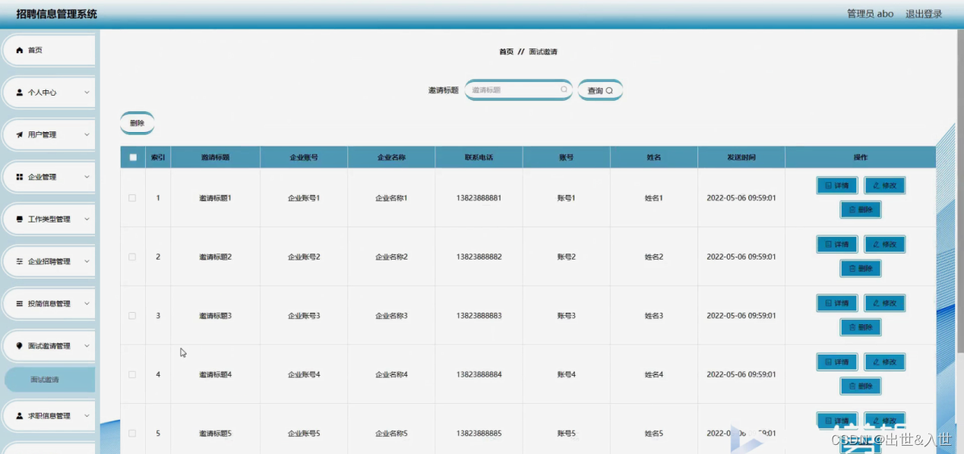Click 删除 for row 邀请标题1
This screenshot has width=964, height=454.
pyautogui.click(x=861, y=210)
